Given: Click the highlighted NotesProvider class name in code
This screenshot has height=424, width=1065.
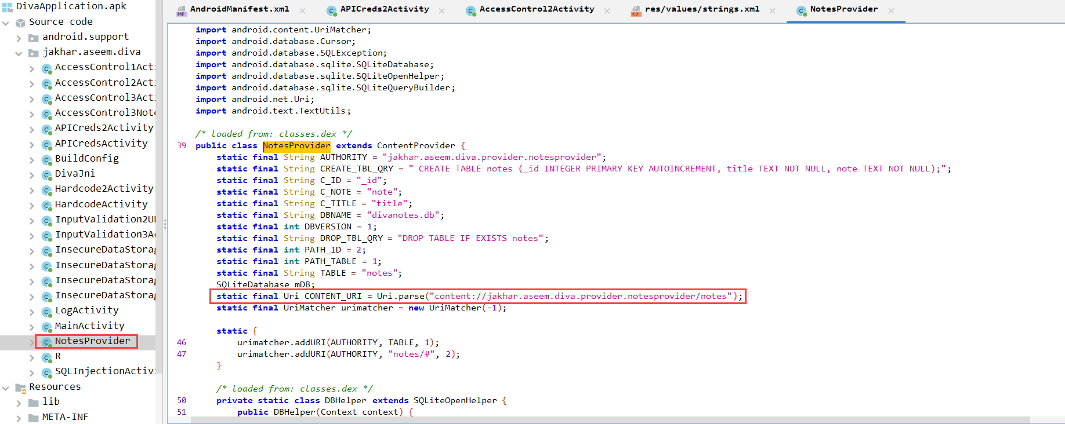Looking at the screenshot, I should 296,146.
